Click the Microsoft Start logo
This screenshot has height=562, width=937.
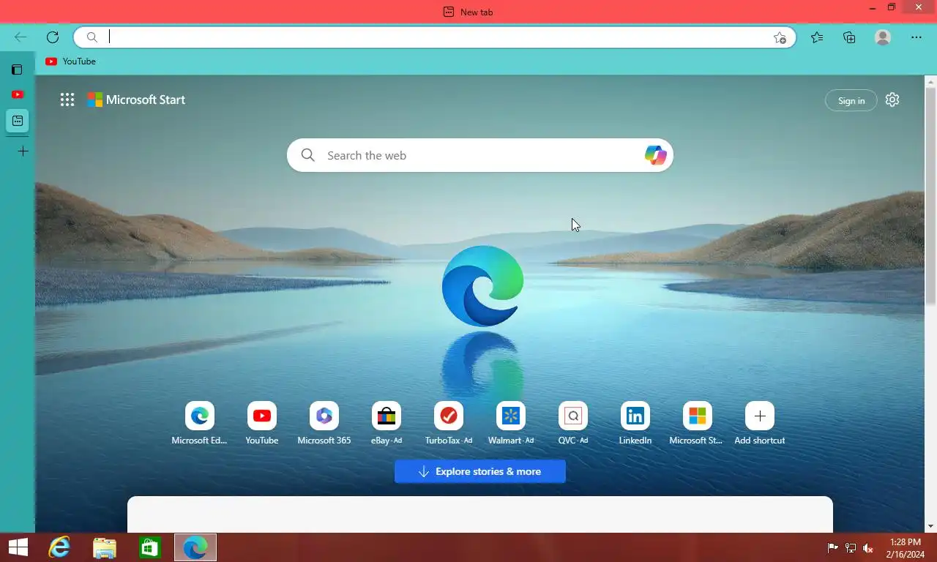pos(136,100)
